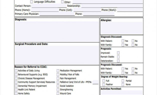The image size is (157, 95).
Task: Click the 'Diagnosis Discussed:' heading
Action: (111, 37)
